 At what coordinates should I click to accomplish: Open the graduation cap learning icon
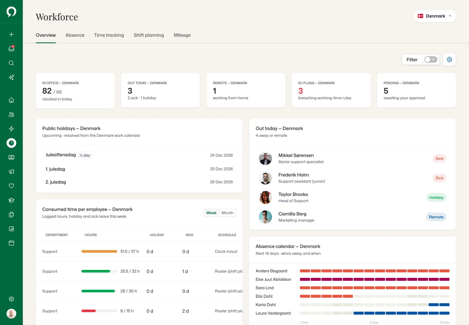(11, 200)
